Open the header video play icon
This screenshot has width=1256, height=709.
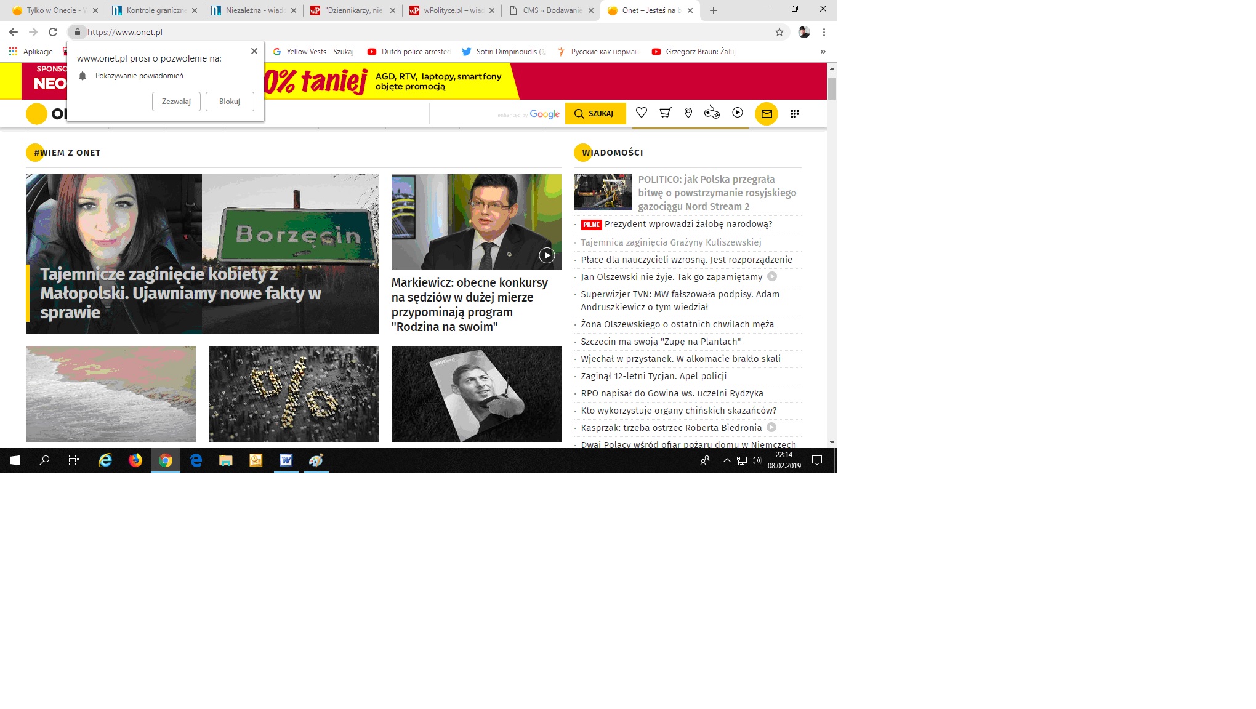pyautogui.click(x=738, y=113)
